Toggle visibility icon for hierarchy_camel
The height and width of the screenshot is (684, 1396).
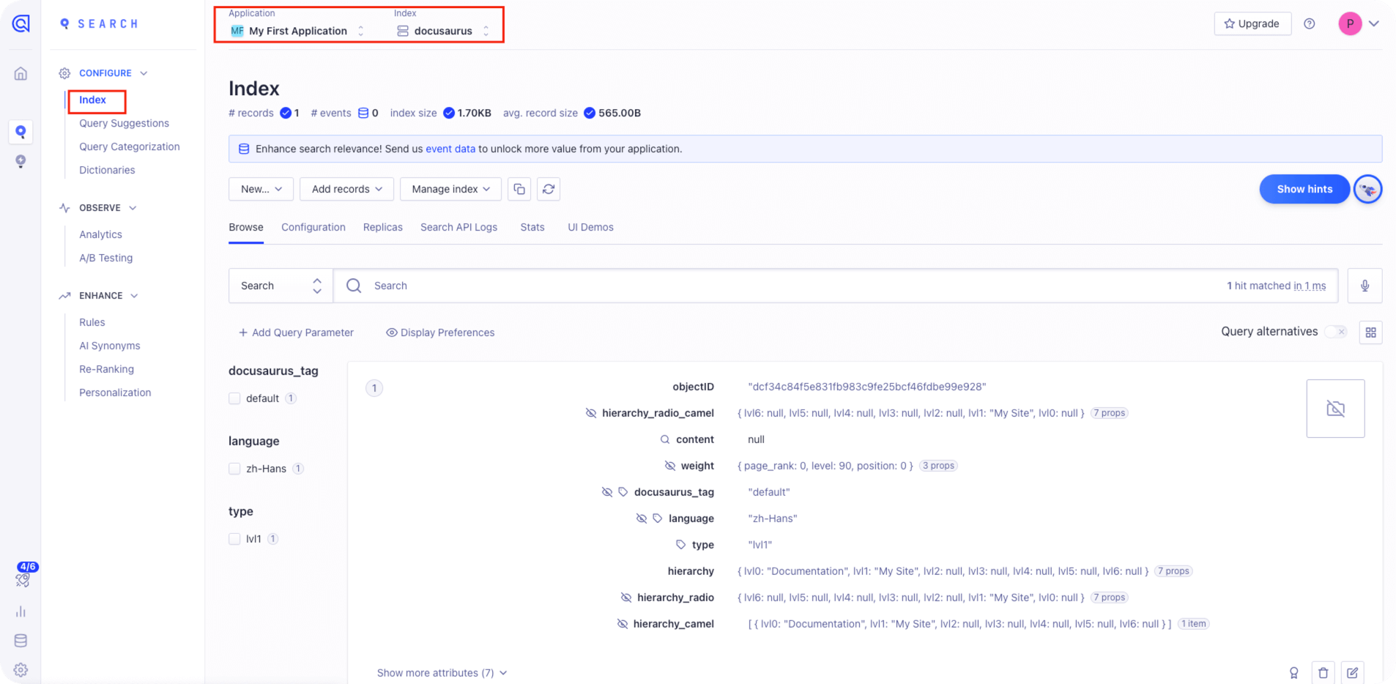tap(623, 624)
